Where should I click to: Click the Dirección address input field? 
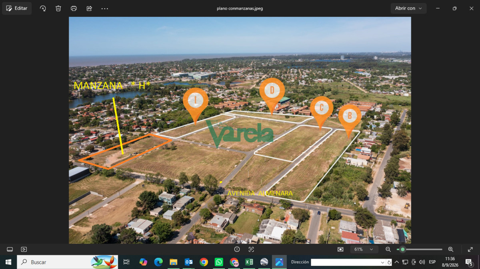click(x=346, y=262)
